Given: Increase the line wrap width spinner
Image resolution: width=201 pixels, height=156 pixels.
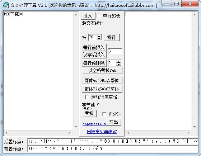Looking at the screenshot, I should tap(99, 36).
